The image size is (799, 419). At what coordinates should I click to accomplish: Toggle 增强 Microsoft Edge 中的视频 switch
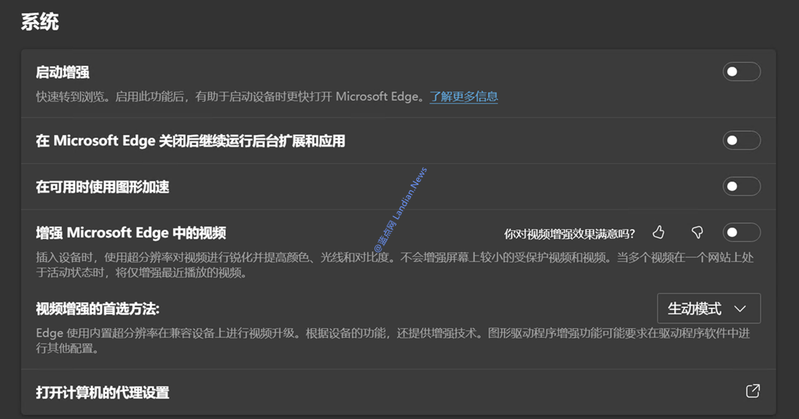(x=742, y=233)
